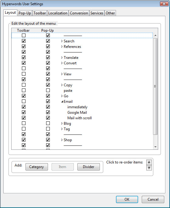Screen dimensions: 170x208
Task: Select the 'Go' row label
Action: [66, 96]
